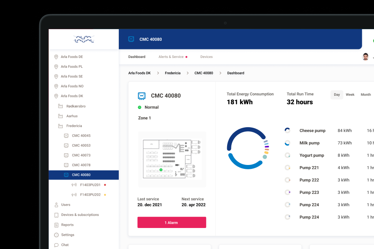Screen dimensions: 374x249
Task: Go to Arla Foods DK breadcrumb
Action: click(139, 73)
